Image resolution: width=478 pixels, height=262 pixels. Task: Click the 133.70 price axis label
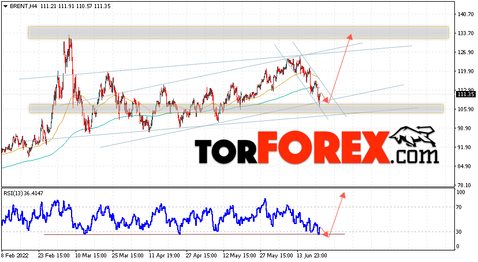click(x=466, y=33)
